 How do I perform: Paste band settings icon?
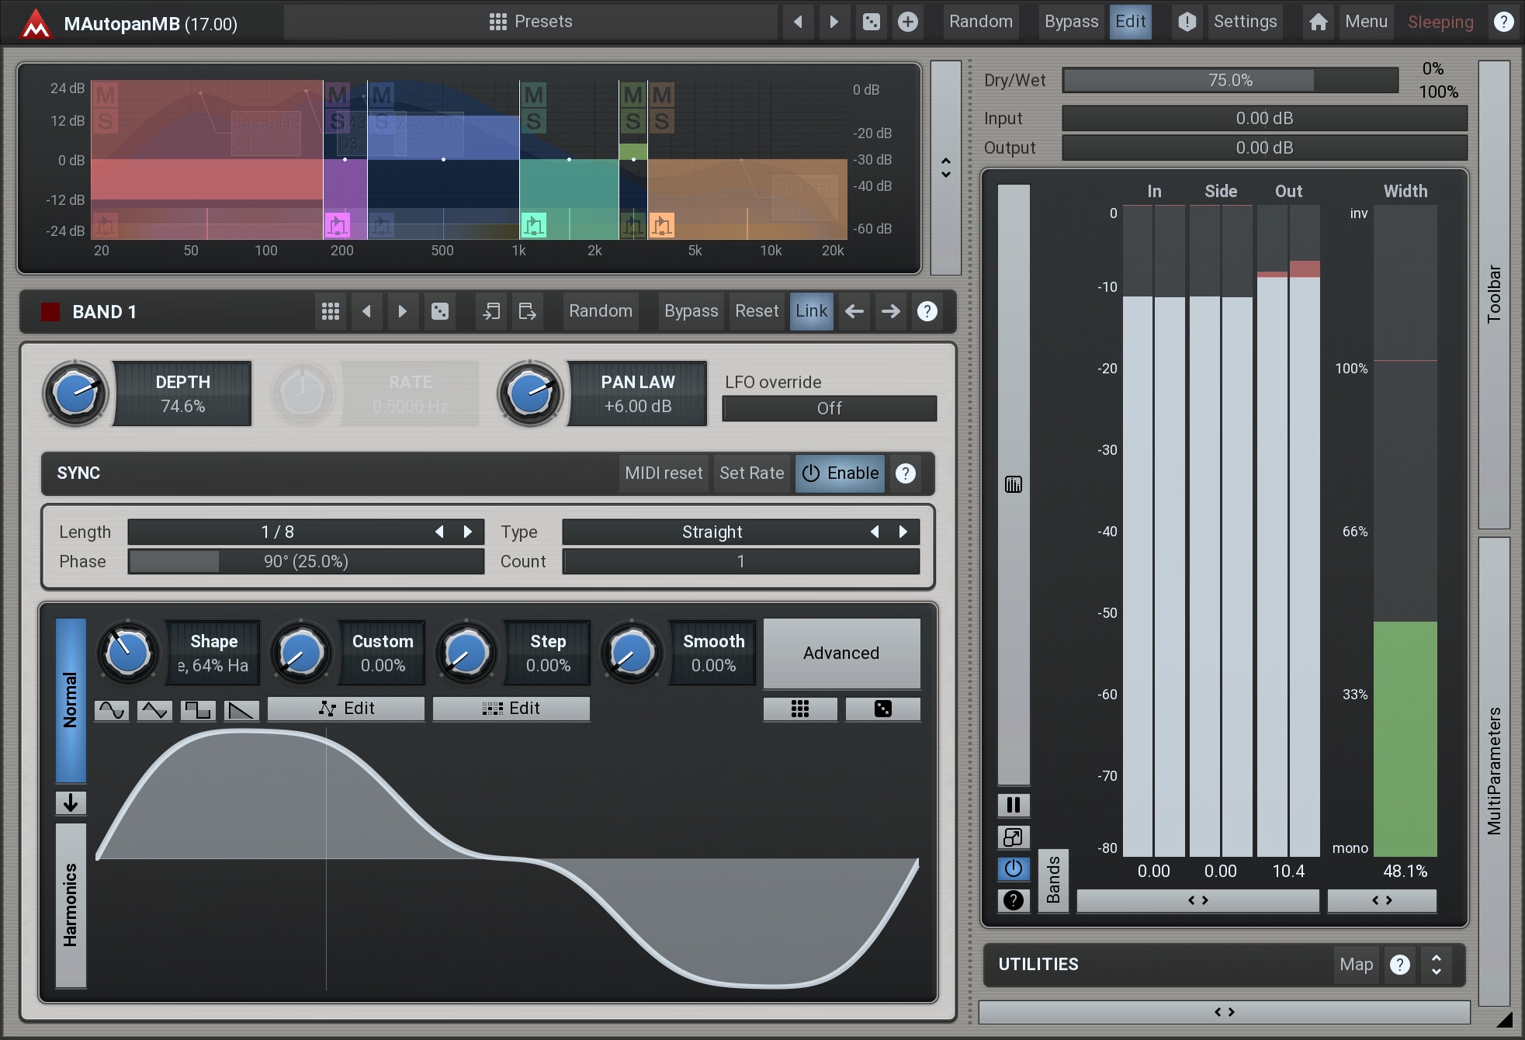tap(528, 311)
